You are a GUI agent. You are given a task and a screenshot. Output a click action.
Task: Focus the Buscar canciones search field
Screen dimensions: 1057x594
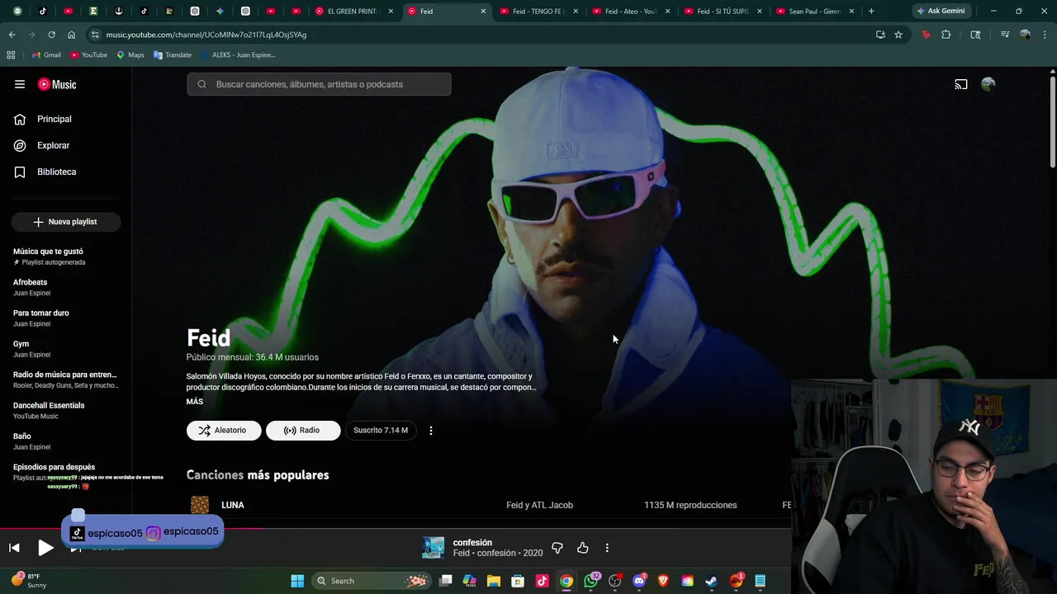pyautogui.click(x=319, y=84)
